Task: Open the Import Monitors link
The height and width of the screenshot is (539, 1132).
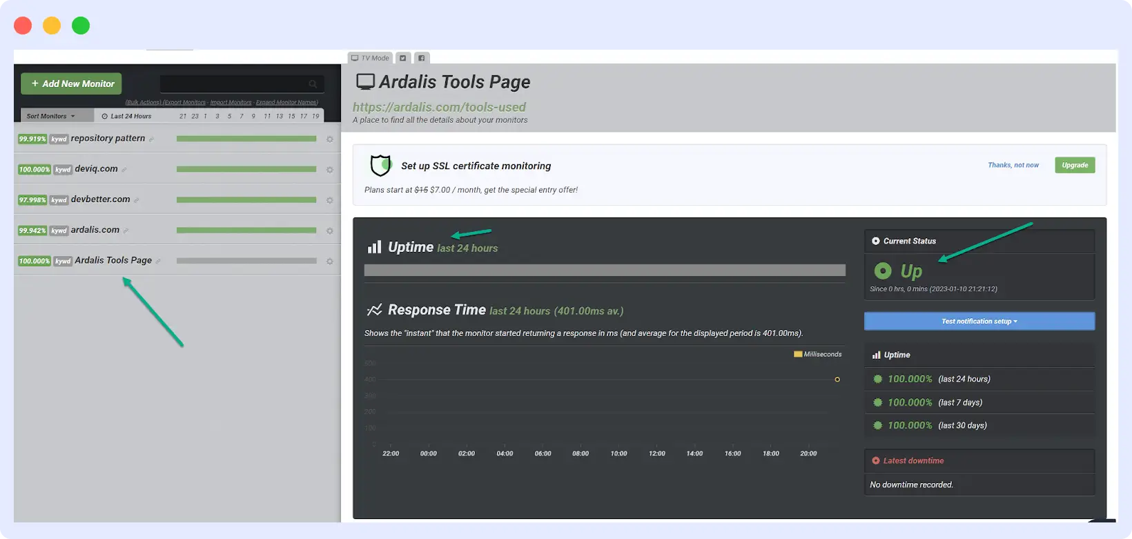Action: coord(231,102)
